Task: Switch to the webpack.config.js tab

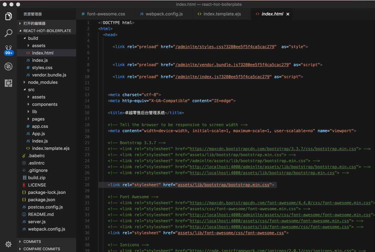Action: click(x=164, y=14)
